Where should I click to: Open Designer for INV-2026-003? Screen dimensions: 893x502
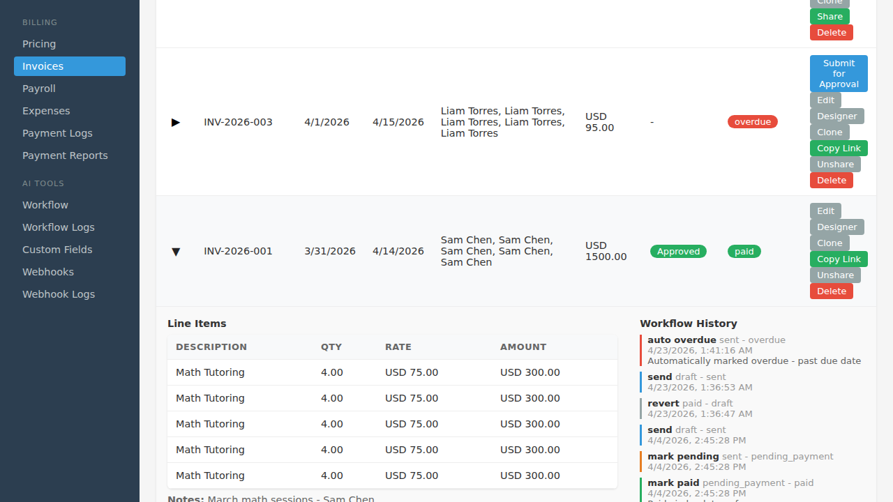click(x=837, y=116)
